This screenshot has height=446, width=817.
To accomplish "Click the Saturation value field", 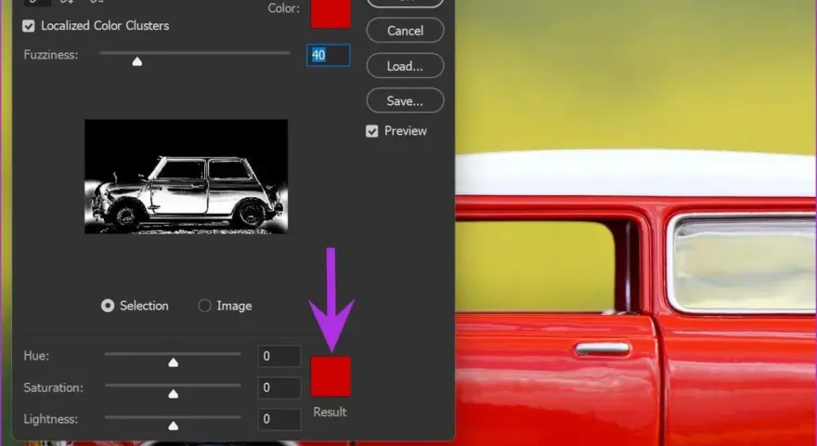I will pos(279,387).
